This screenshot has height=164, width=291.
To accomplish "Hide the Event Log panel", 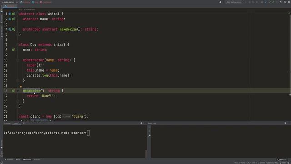I will 289,123.
